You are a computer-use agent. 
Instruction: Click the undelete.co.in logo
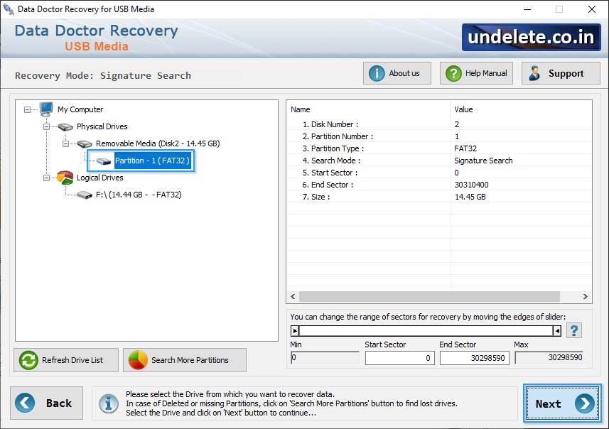tap(530, 38)
